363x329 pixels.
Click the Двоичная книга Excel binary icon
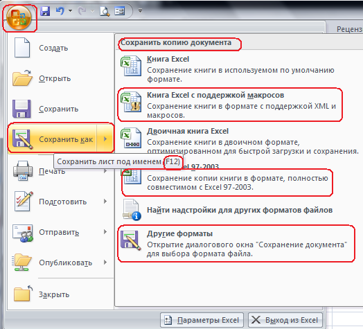131,138
